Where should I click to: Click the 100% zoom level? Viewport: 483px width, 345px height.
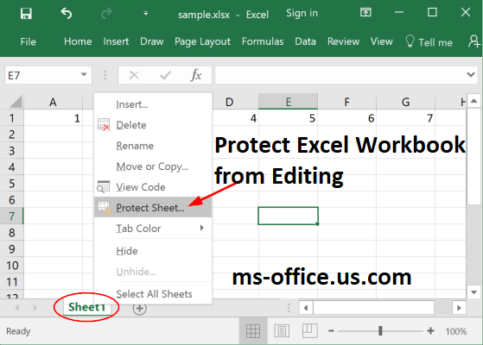[x=456, y=331]
